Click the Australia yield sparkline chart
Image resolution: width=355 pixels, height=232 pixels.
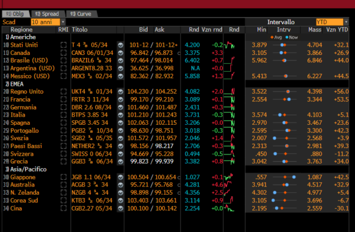point(228,185)
